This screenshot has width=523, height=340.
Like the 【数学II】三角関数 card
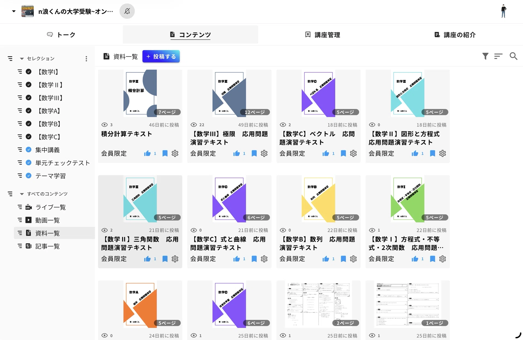click(147, 259)
